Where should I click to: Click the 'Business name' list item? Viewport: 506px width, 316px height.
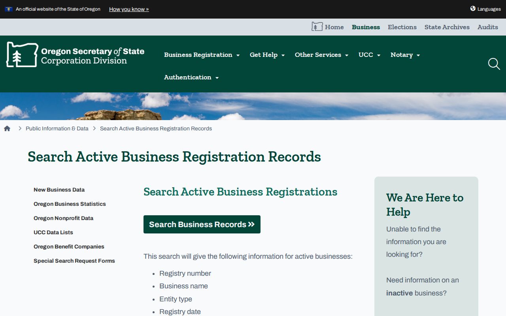[x=183, y=286]
